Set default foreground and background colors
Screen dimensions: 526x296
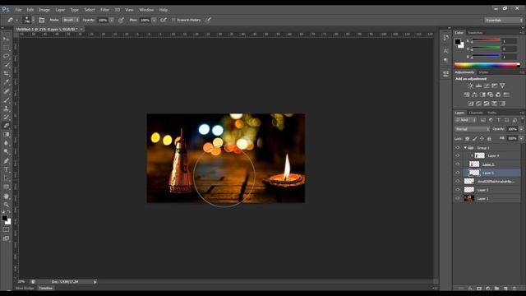[3, 212]
